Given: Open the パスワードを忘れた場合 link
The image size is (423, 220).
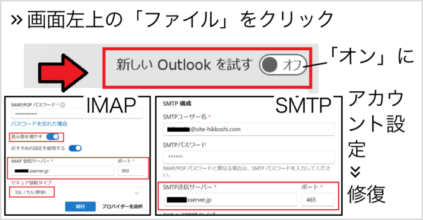Looking at the screenshot, I should (39, 124).
